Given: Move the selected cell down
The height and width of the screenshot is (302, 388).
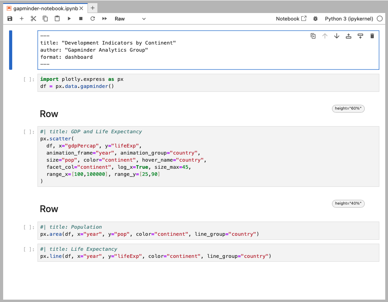Looking at the screenshot, I should click(337, 36).
